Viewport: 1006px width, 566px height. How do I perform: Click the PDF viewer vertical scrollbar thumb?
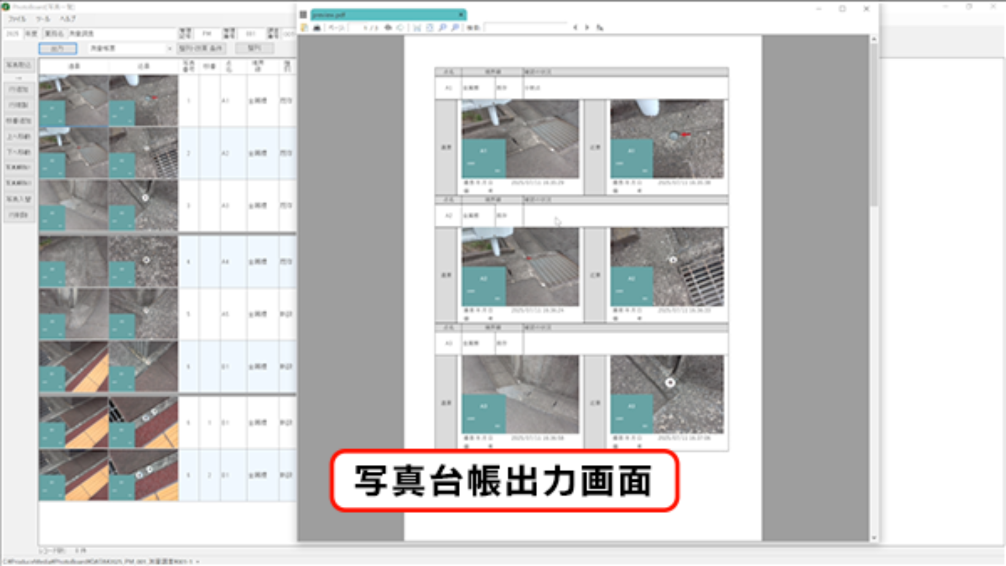[x=873, y=125]
